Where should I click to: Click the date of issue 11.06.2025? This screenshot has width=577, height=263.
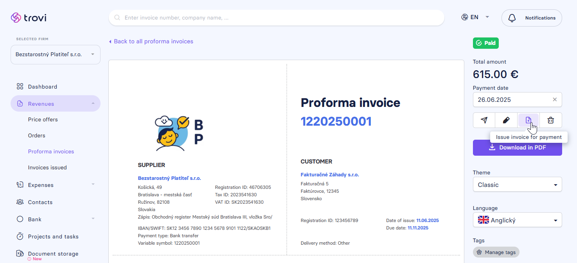[428, 220]
